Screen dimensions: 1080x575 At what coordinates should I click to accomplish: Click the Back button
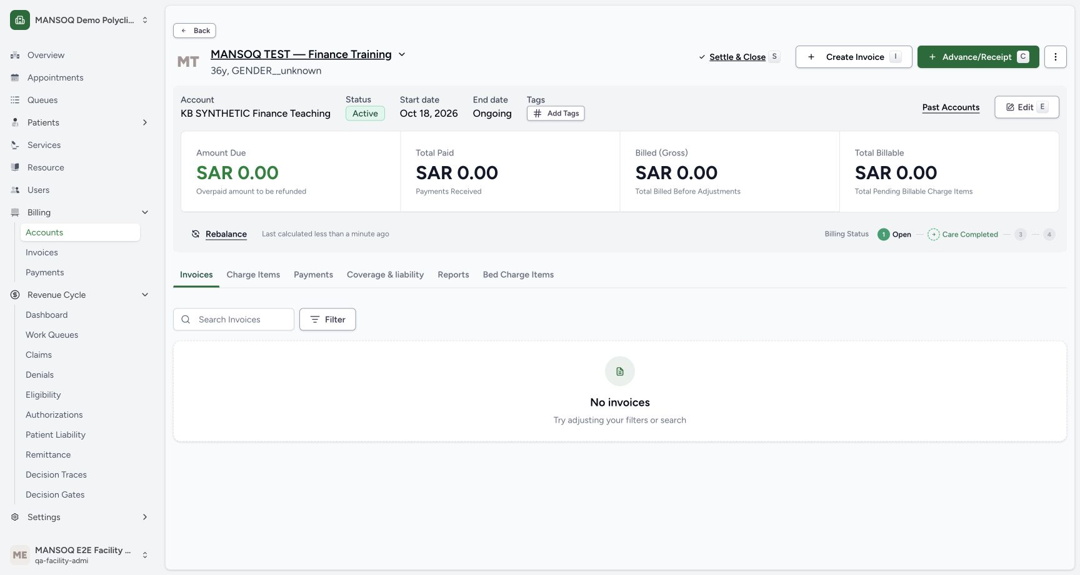tap(194, 31)
